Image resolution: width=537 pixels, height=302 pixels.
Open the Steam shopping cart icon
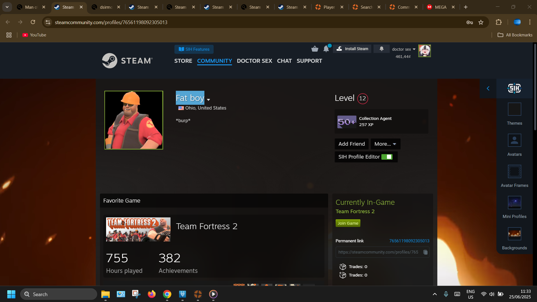tap(315, 49)
